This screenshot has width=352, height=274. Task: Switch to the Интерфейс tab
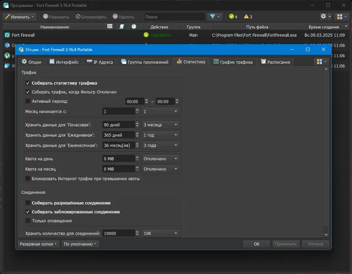point(64,62)
